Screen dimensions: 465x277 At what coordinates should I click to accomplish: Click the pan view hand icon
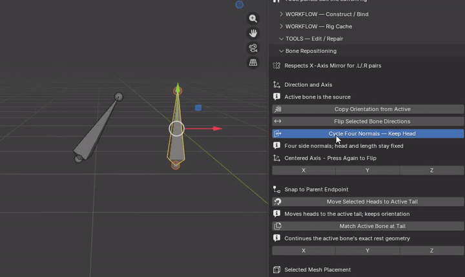pos(253,33)
